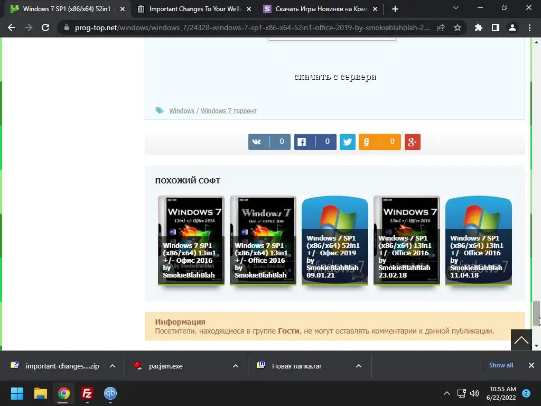Open the Windows category link
The image size is (541, 406).
click(x=182, y=111)
